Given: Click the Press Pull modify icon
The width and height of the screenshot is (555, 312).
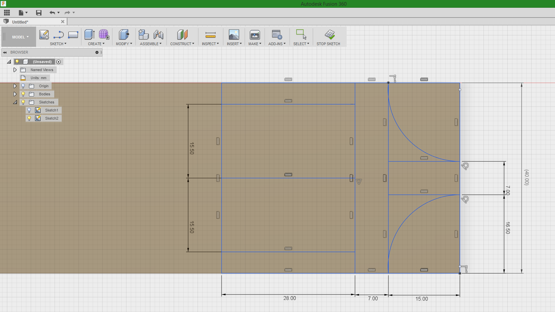Looking at the screenshot, I should tap(124, 34).
